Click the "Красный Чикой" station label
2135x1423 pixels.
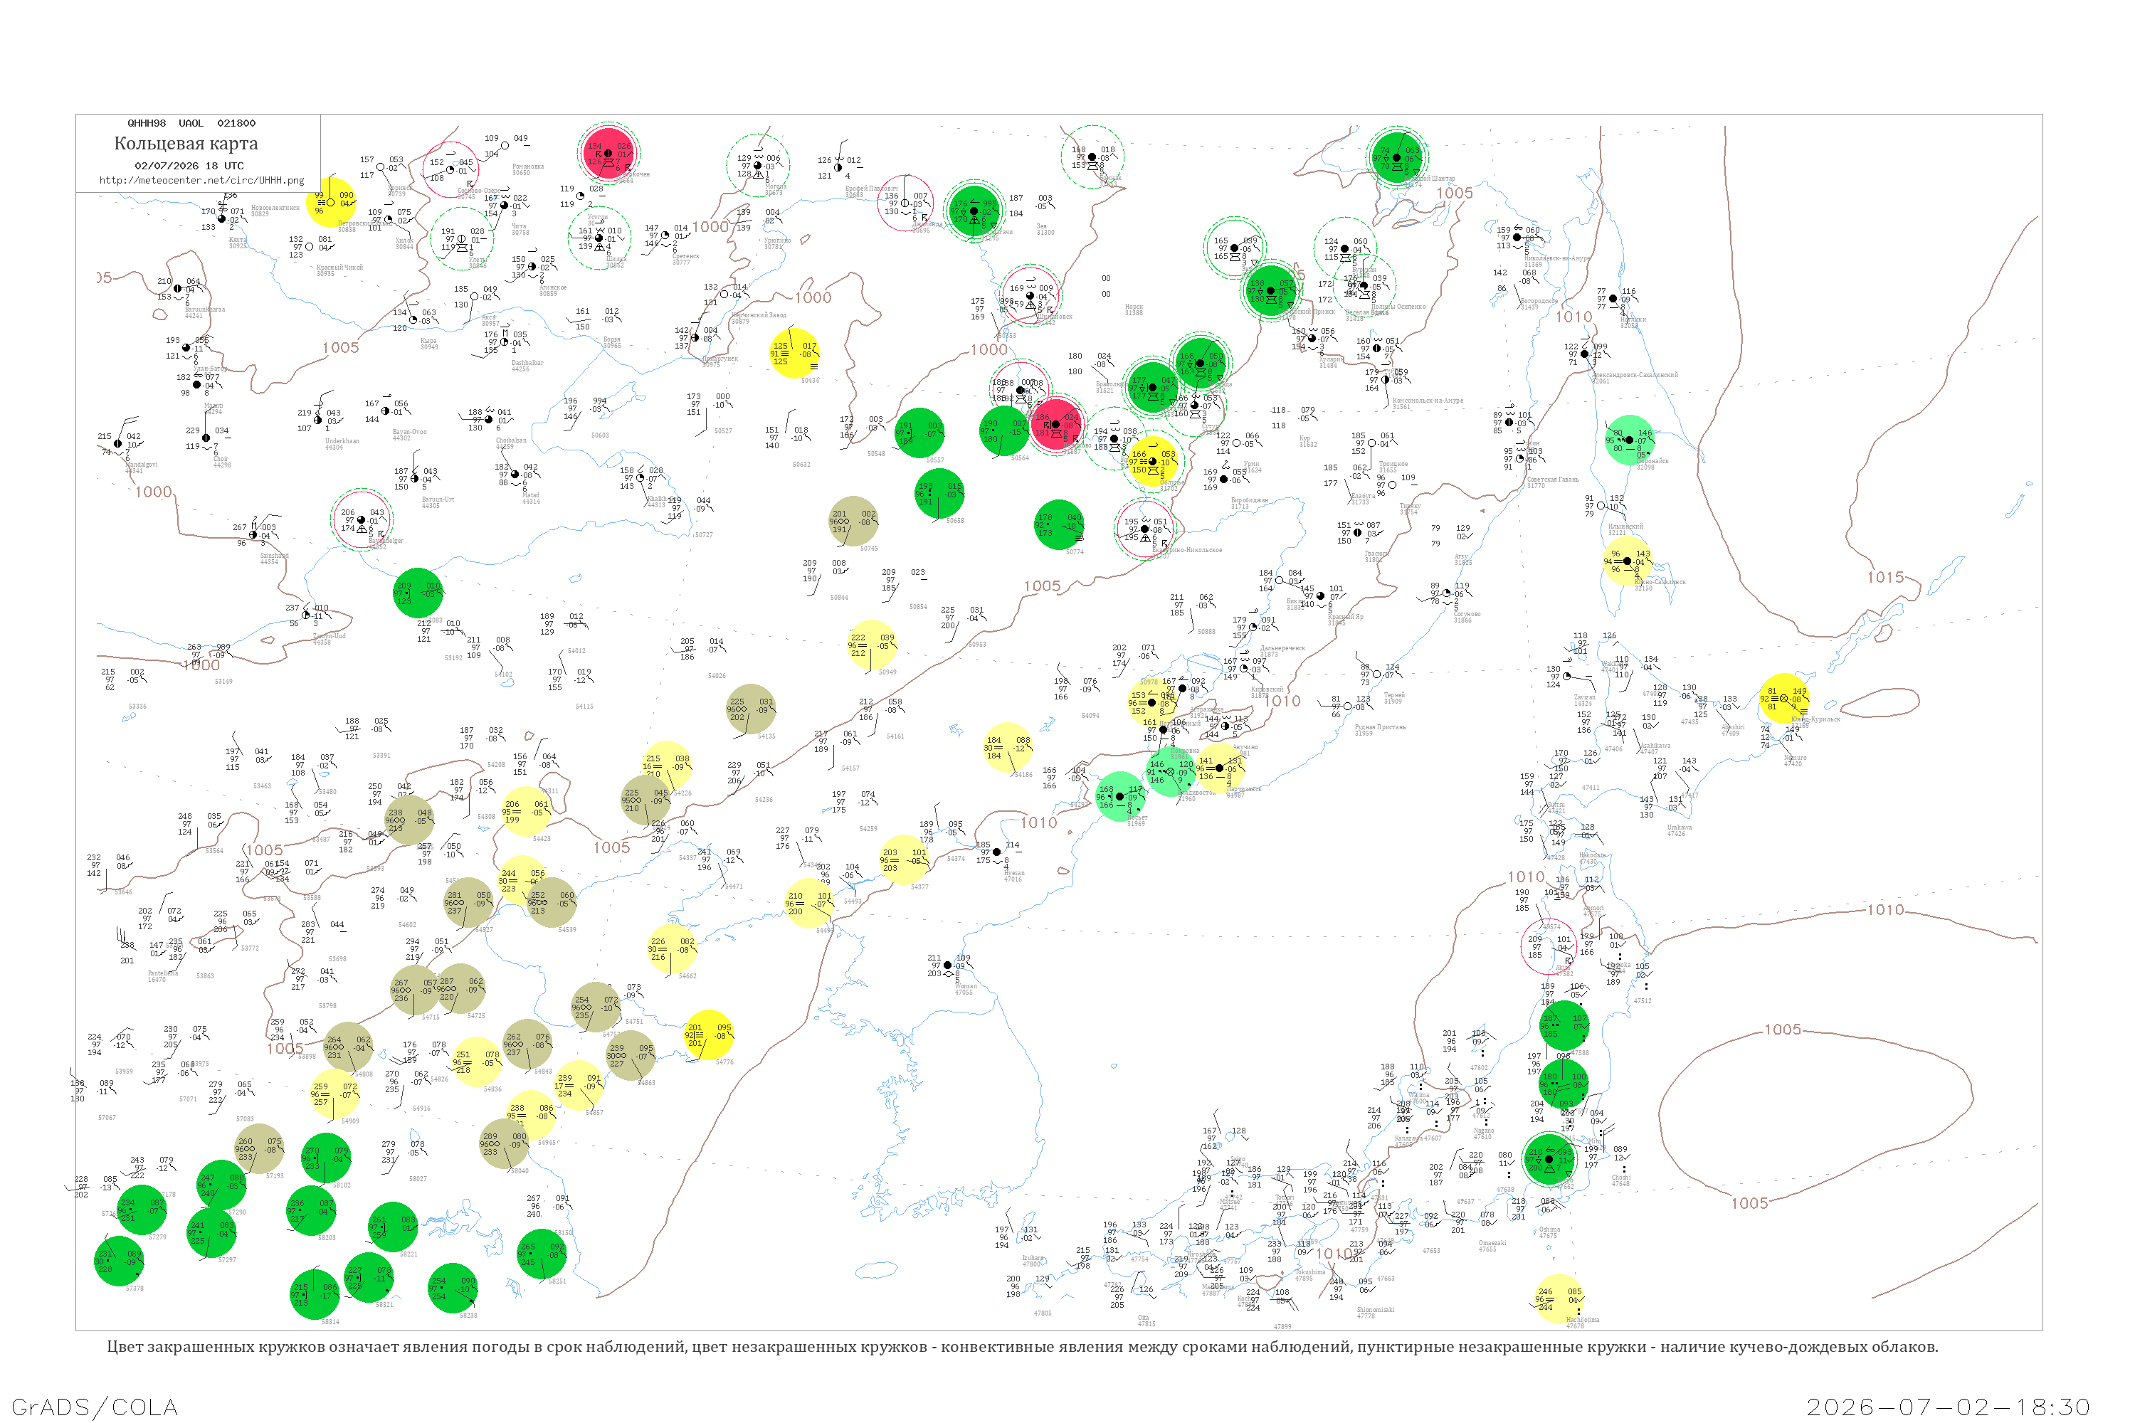click(339, 268)
